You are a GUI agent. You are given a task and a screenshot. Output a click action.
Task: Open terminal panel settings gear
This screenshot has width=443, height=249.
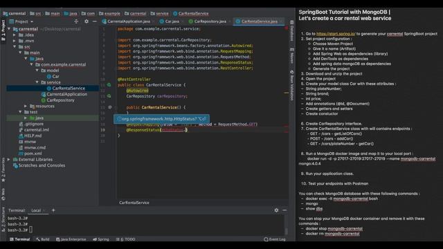coord(276,210)
